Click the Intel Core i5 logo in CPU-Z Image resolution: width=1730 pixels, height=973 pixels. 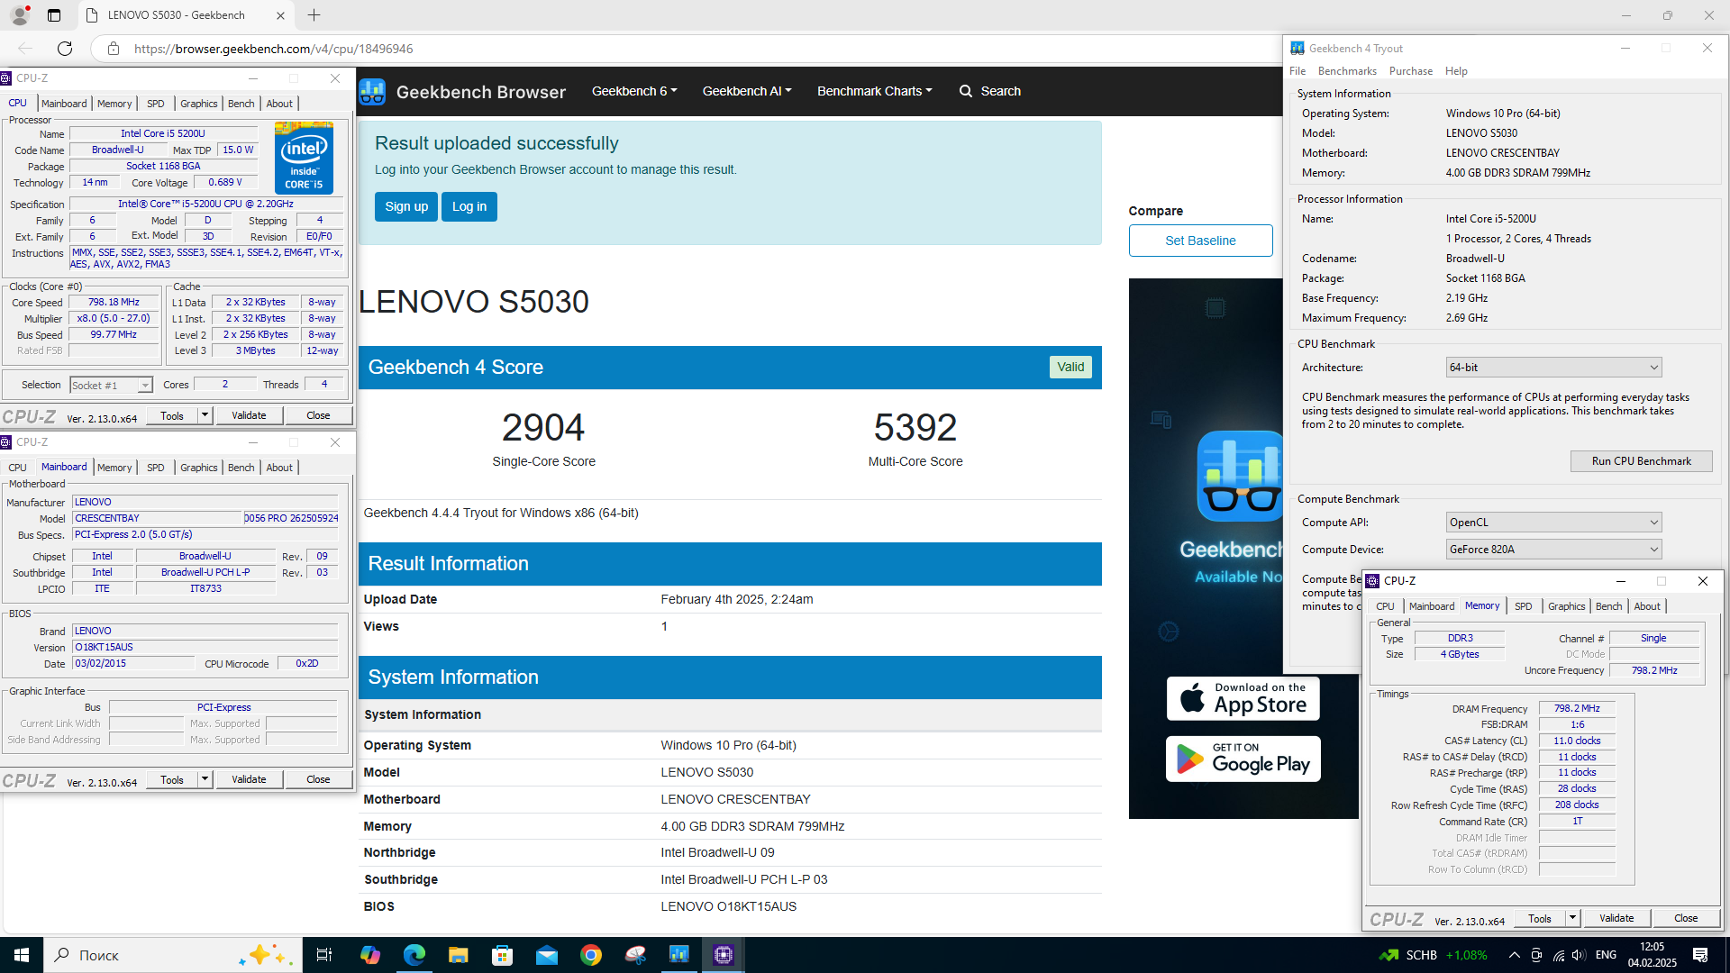(305, 159)
